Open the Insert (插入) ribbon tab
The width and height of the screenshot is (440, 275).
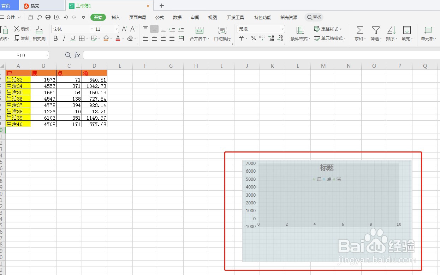pyautogui.click(x=116, y=17)
